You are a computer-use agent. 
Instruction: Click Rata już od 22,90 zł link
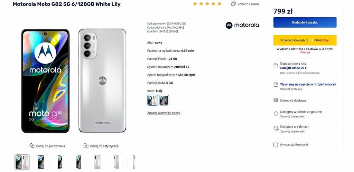click(294, 68)
